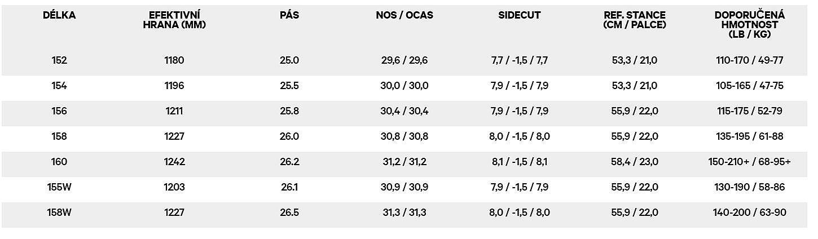The width and height of the screenshot is (818, 239).
Task: Select nose/tail value 30,9 / 30,9
Action: coord(404,187)
